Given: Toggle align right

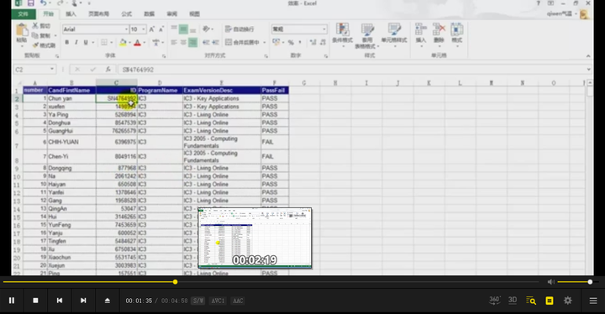Looking at the screenshot, I should 192,43.
